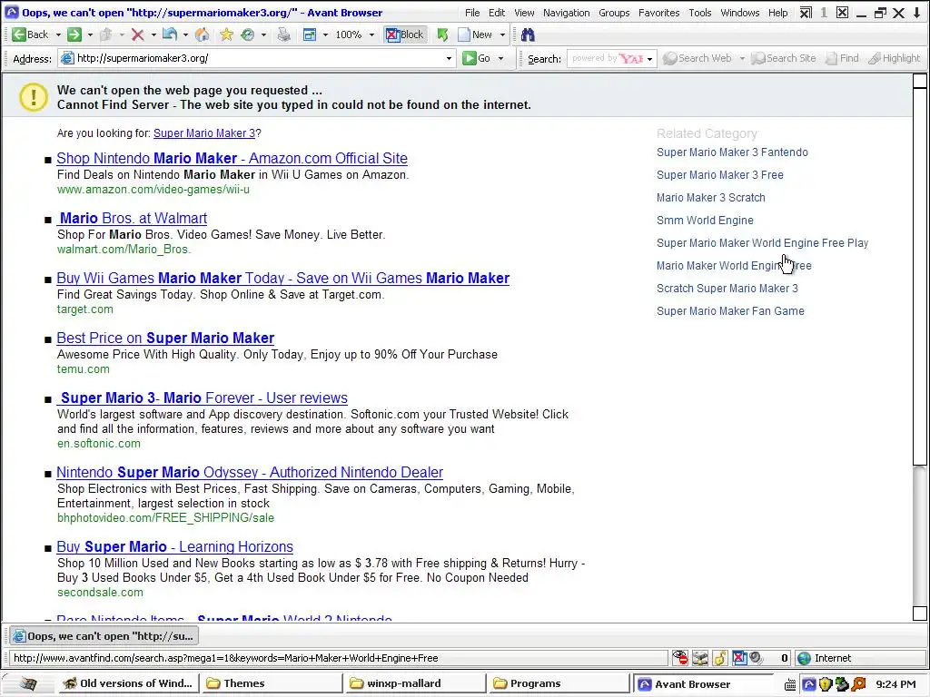Click the yellow security shield tray icon
This screenshot has width=930, height=697.
click(x=825, y=684)
